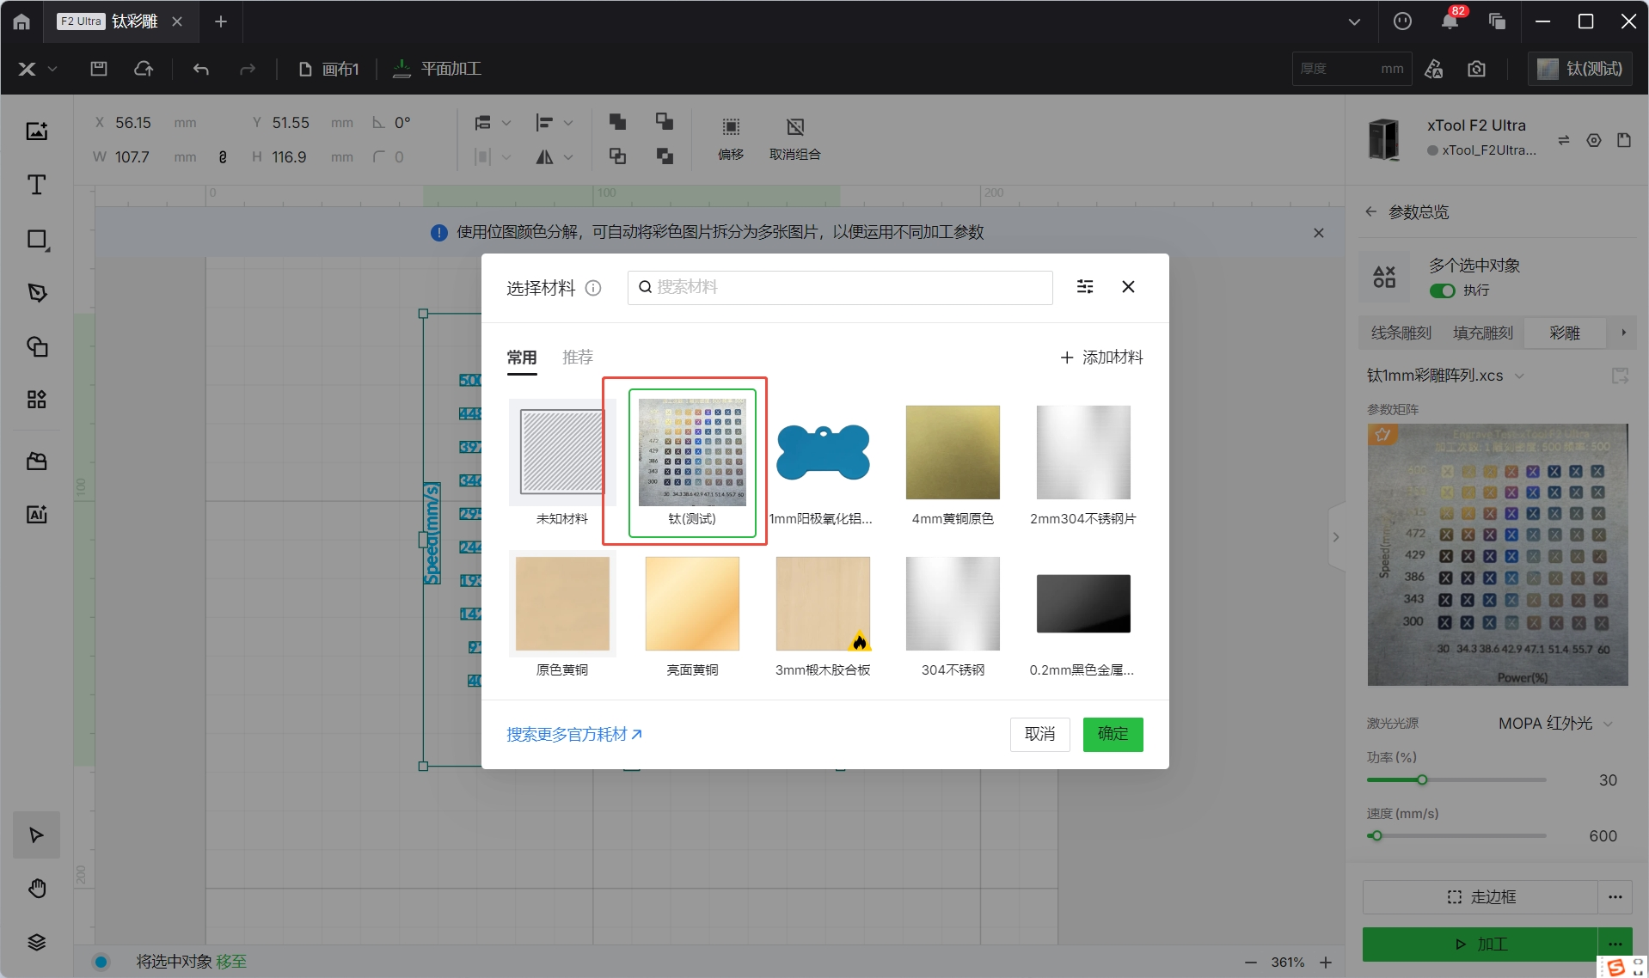Expand the title bar chevron dropdown
Viewport: 1649px width, 978px height.
[1354, 21]
